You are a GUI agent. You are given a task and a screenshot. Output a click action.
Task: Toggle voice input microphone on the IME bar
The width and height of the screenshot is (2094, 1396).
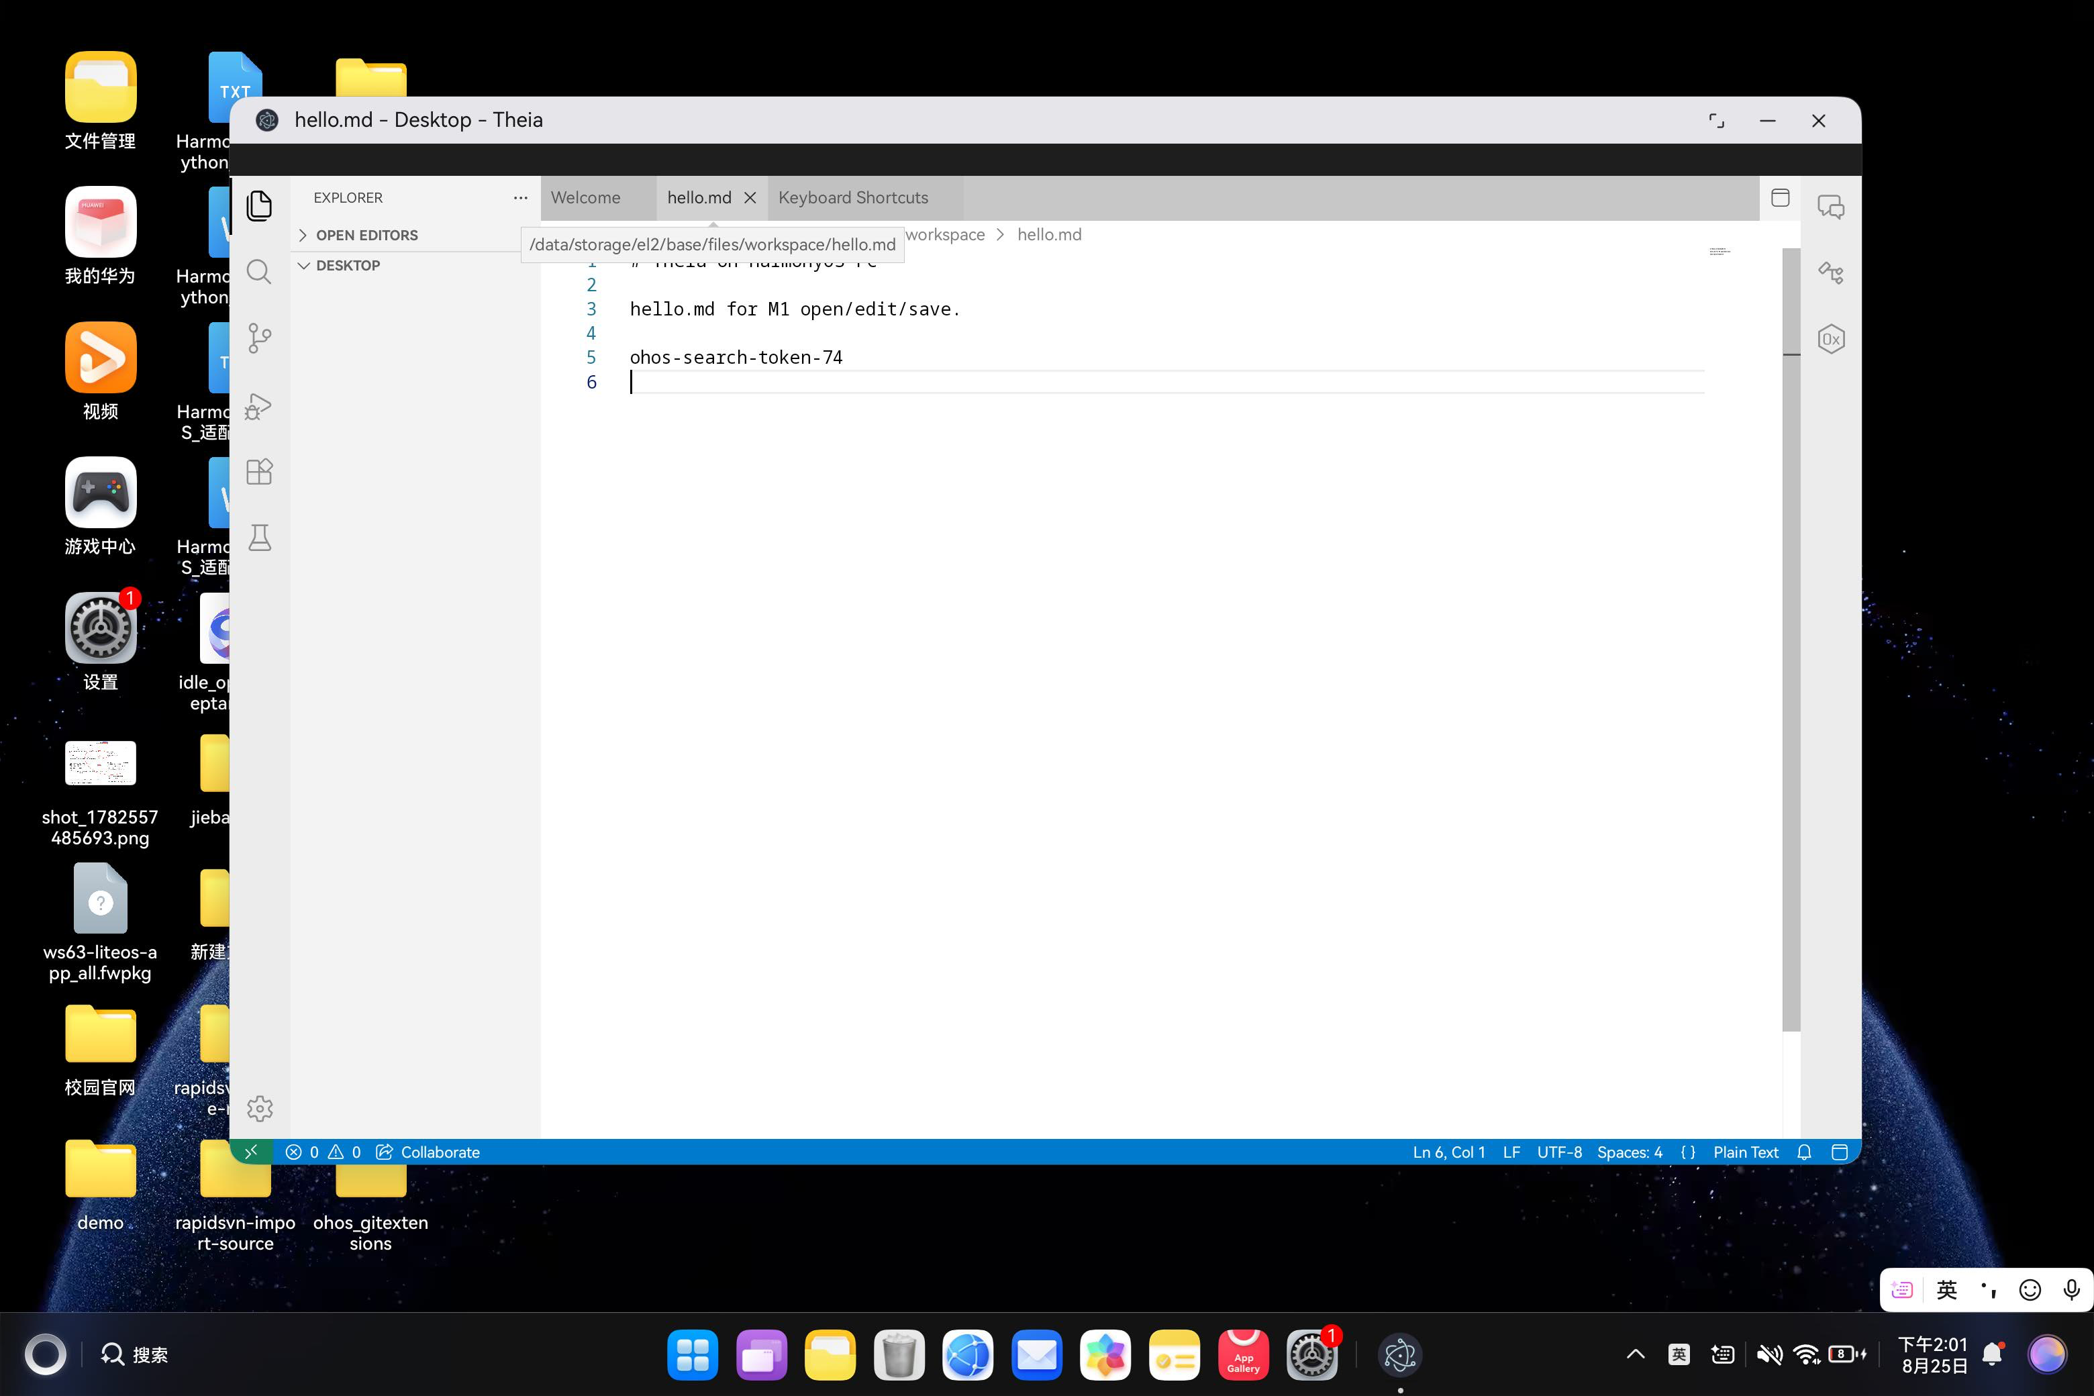2071,1290
